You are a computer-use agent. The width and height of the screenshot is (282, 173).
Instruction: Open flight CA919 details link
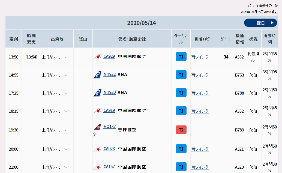point(109,110)
